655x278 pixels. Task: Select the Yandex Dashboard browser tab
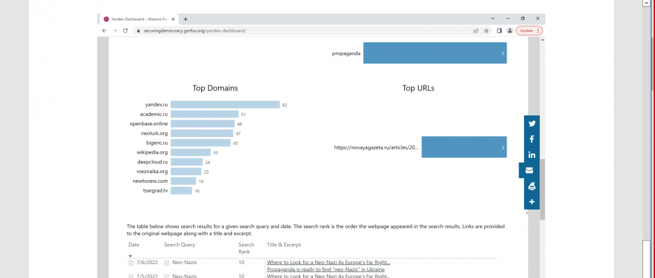pos(139,19)
